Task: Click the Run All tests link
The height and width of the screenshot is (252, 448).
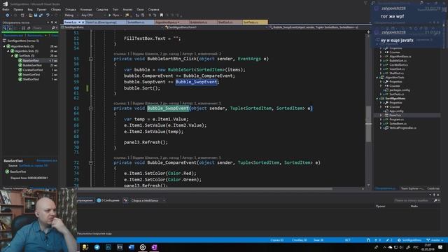Action: coord(13,36)
